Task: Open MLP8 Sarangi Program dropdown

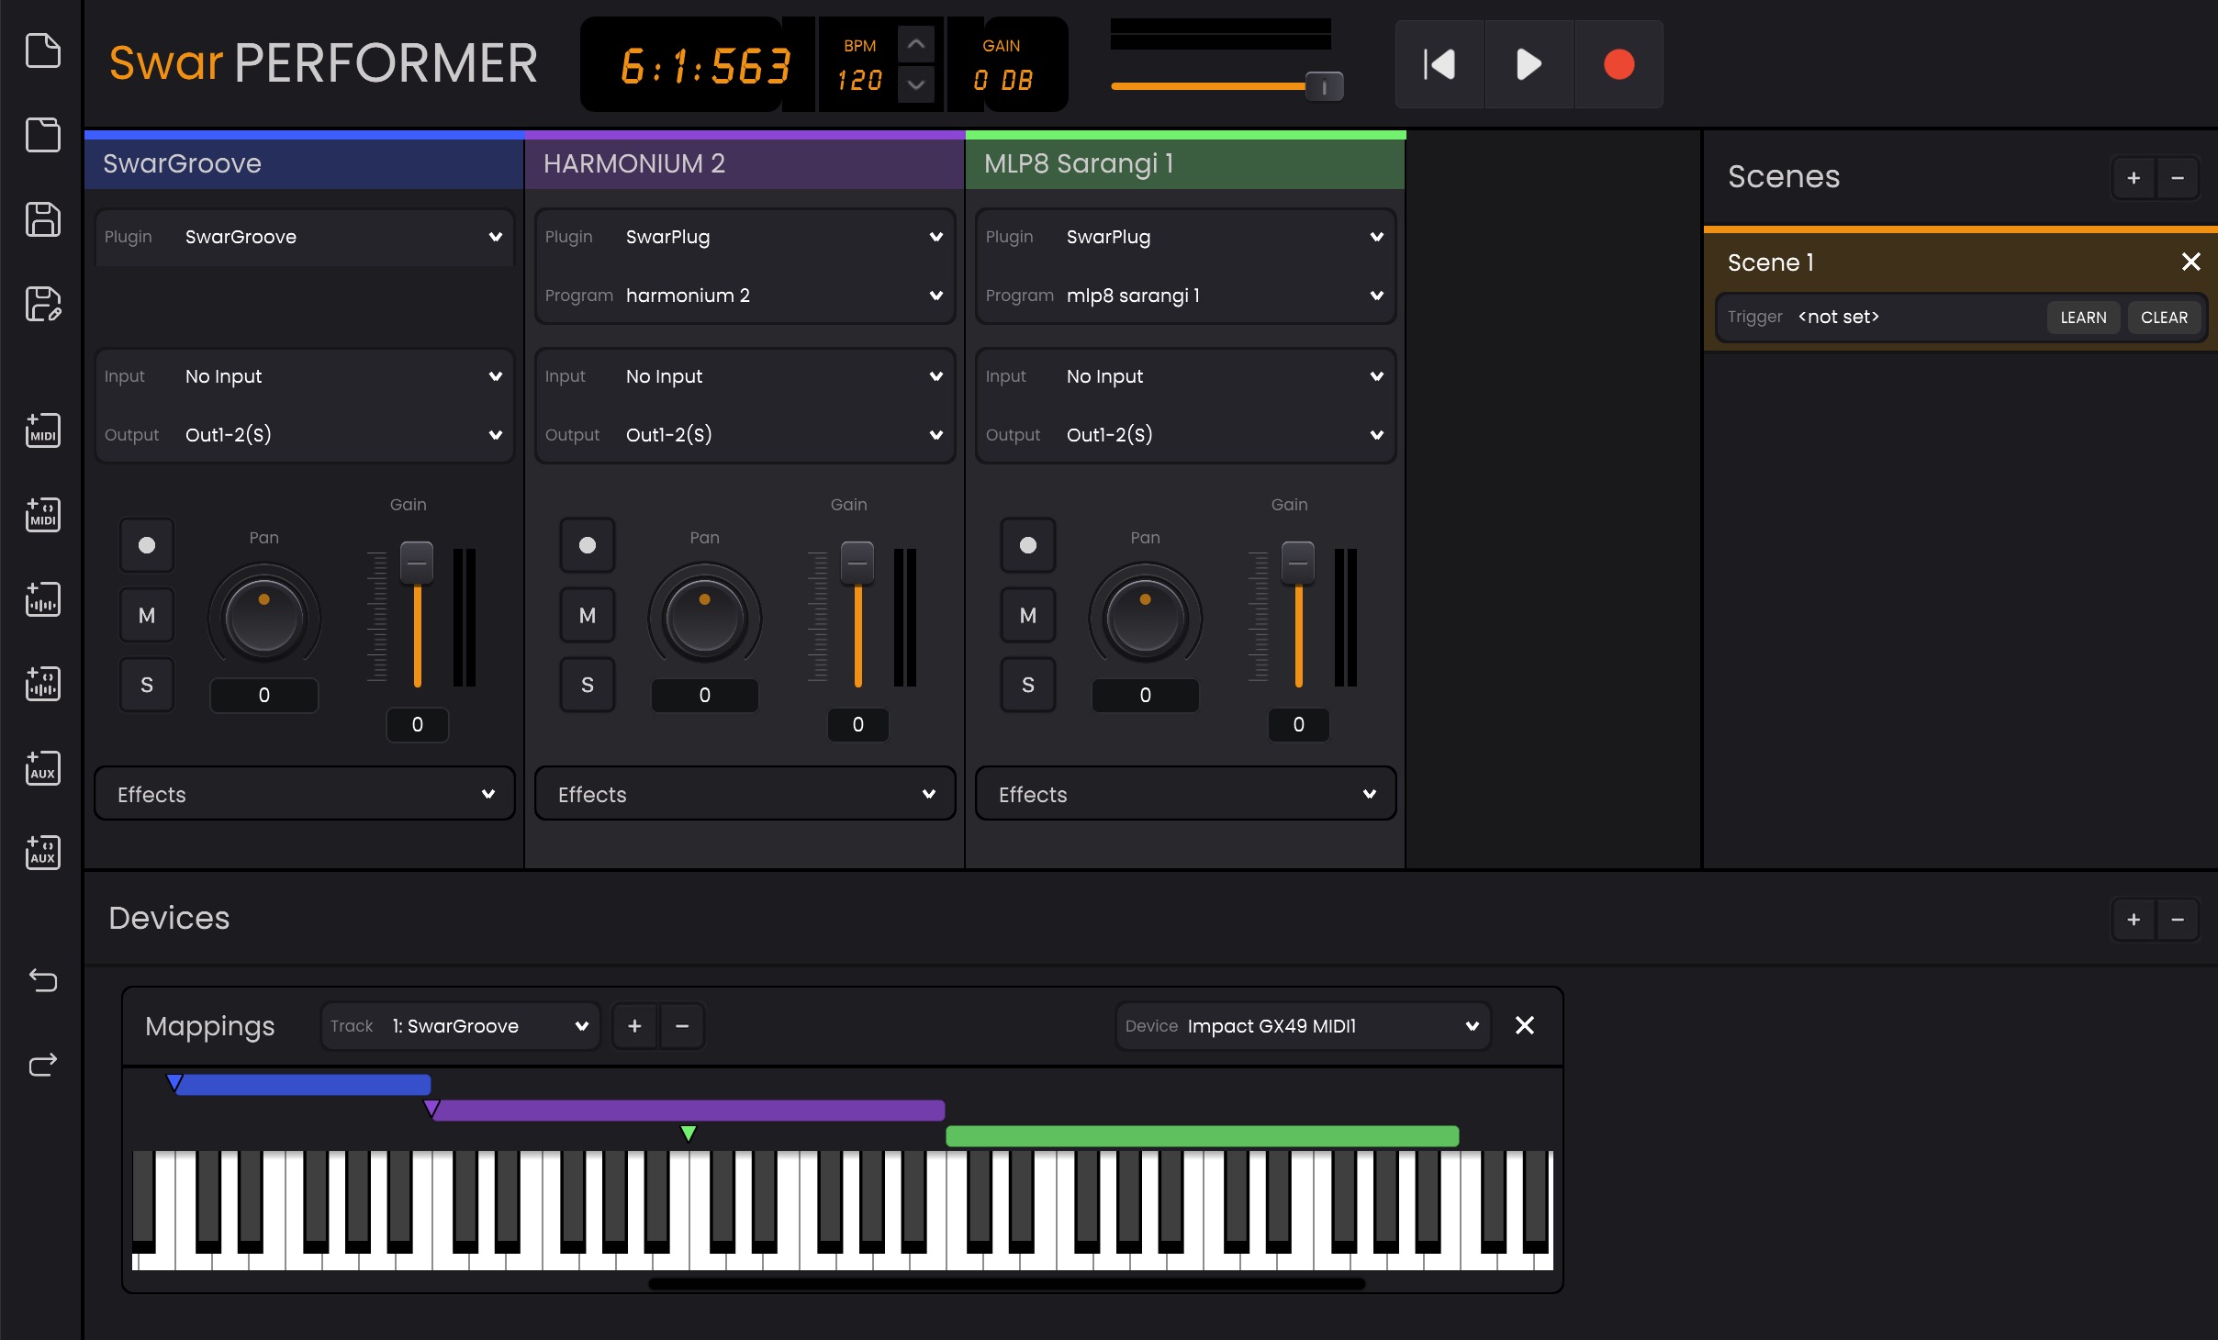Action: (x=1185, y=296)
